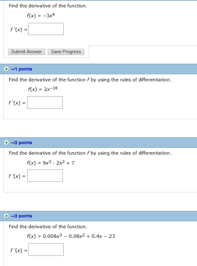Focus the answer box for f(x) = −3x⁹
Screen dimensions: 197x266
pos(46,29)
